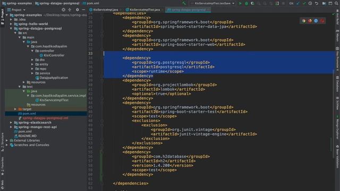Open Project Structure folder icon in toolbar

pos(324,3)
